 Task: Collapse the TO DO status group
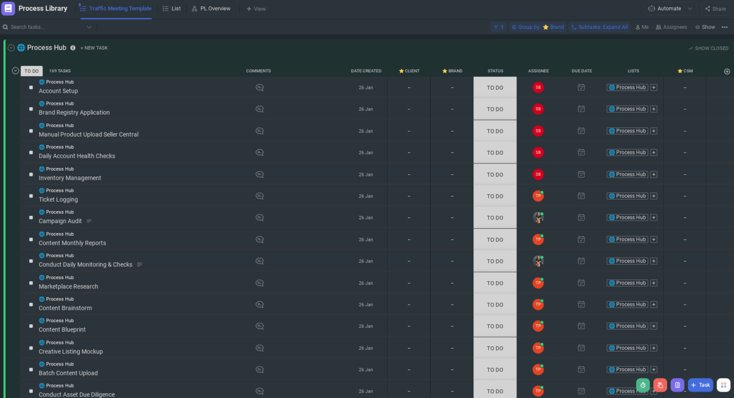(15, 71)
